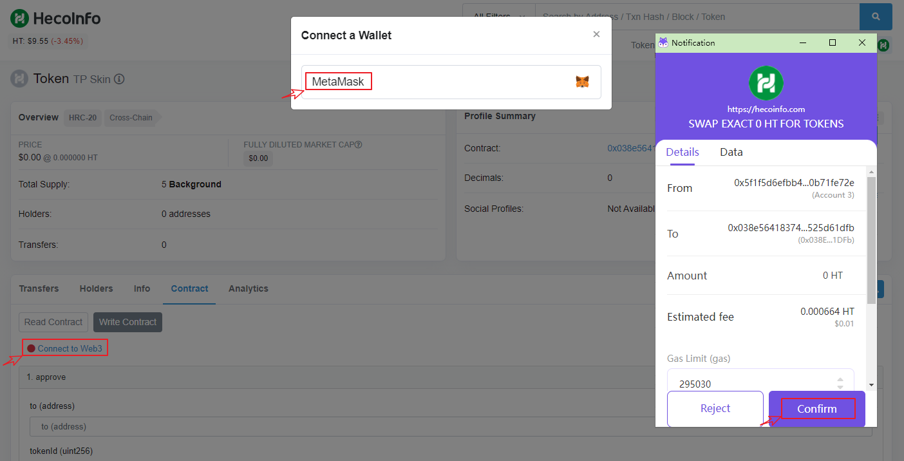Switch to the Holders tab

[96, 288]
